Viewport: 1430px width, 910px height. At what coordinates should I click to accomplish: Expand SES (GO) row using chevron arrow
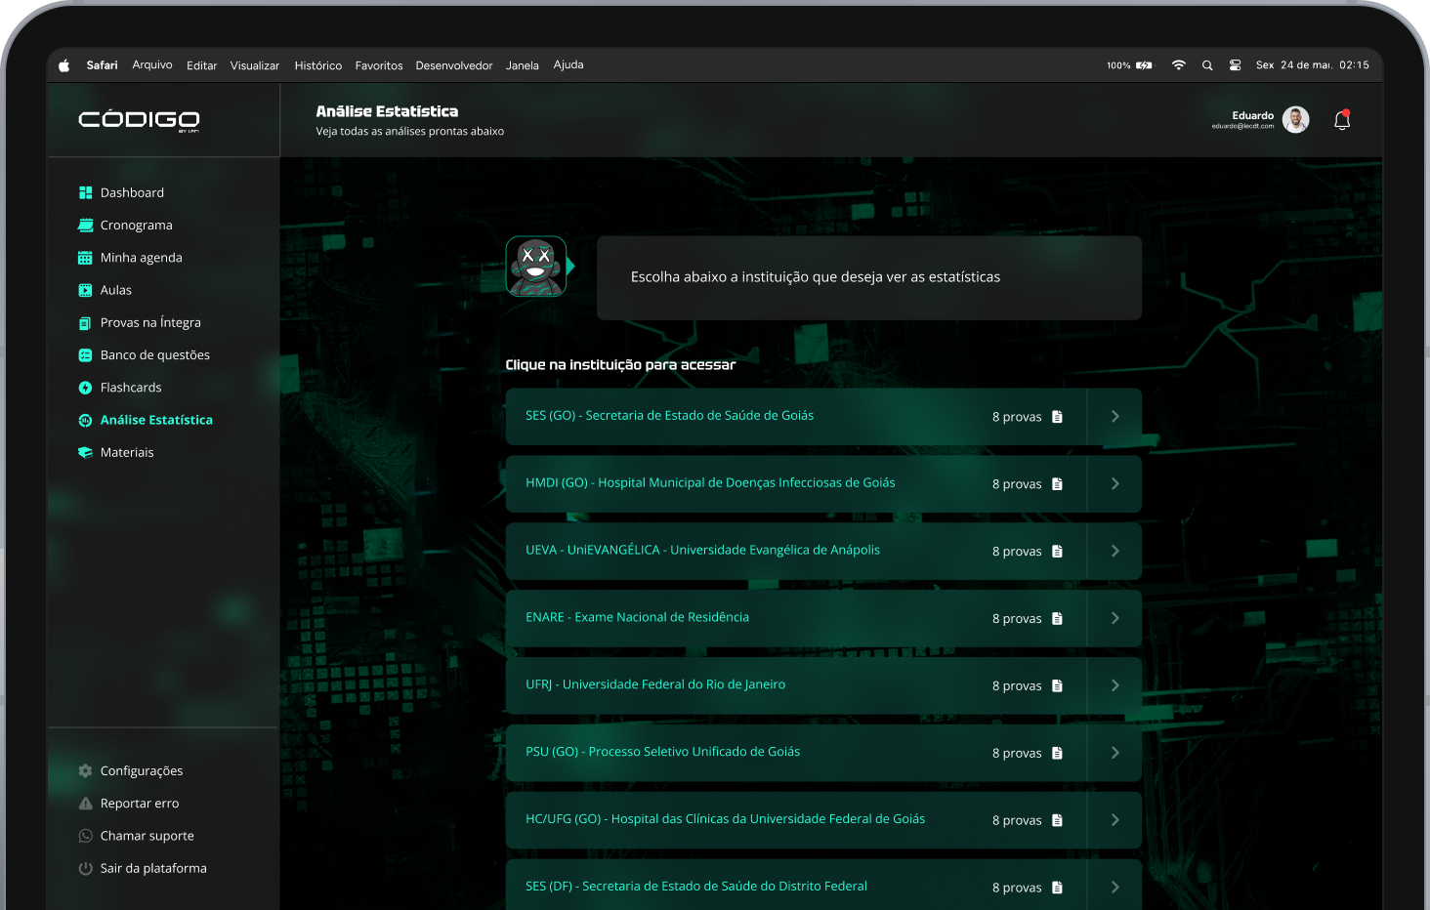click(x=1115, y=417)
